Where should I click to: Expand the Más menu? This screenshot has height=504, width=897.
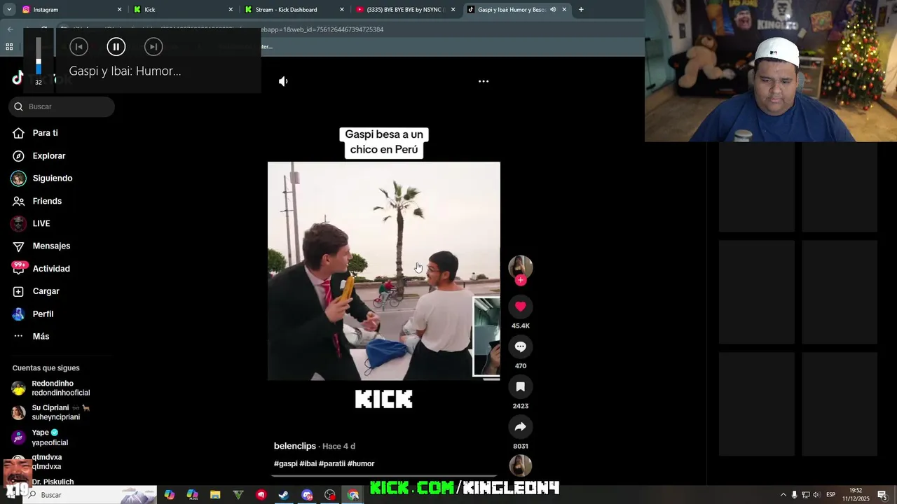41,337
